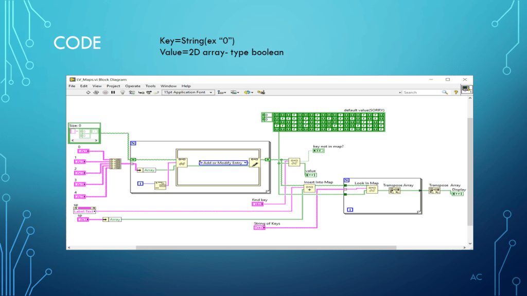Click the Step Over toolbar icon

[x=149, y=92]
